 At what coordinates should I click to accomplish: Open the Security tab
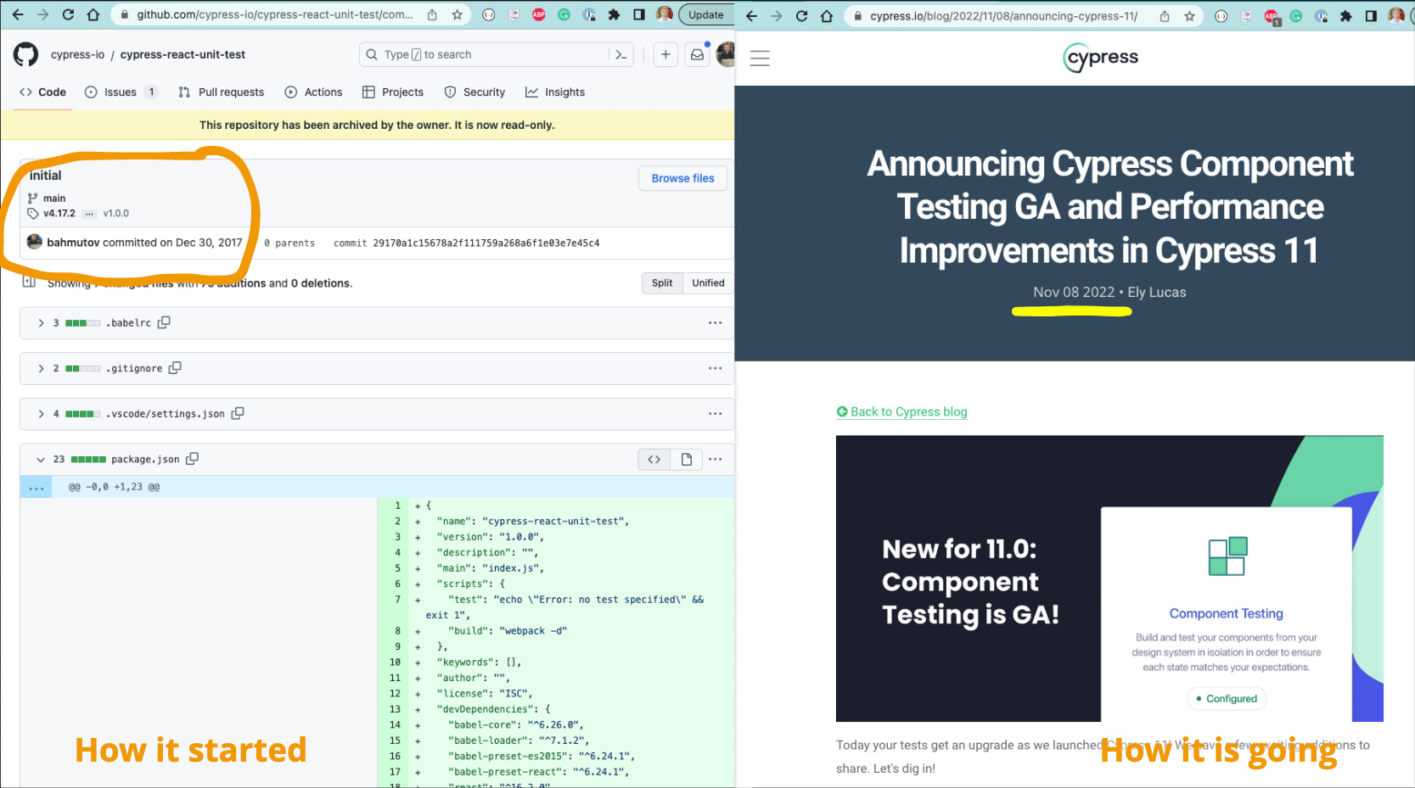pyautogui.click(x=474, y=92)
